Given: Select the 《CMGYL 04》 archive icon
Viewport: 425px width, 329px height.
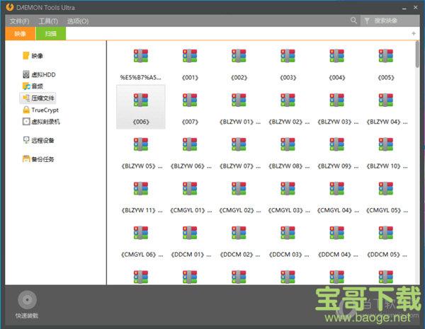Looking at the screenshot, I should coord(337,188).
